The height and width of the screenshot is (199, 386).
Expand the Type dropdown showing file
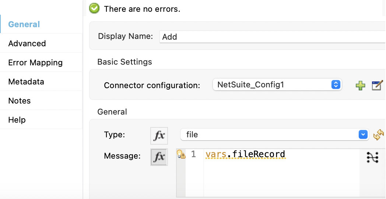[x=274, y=135]
